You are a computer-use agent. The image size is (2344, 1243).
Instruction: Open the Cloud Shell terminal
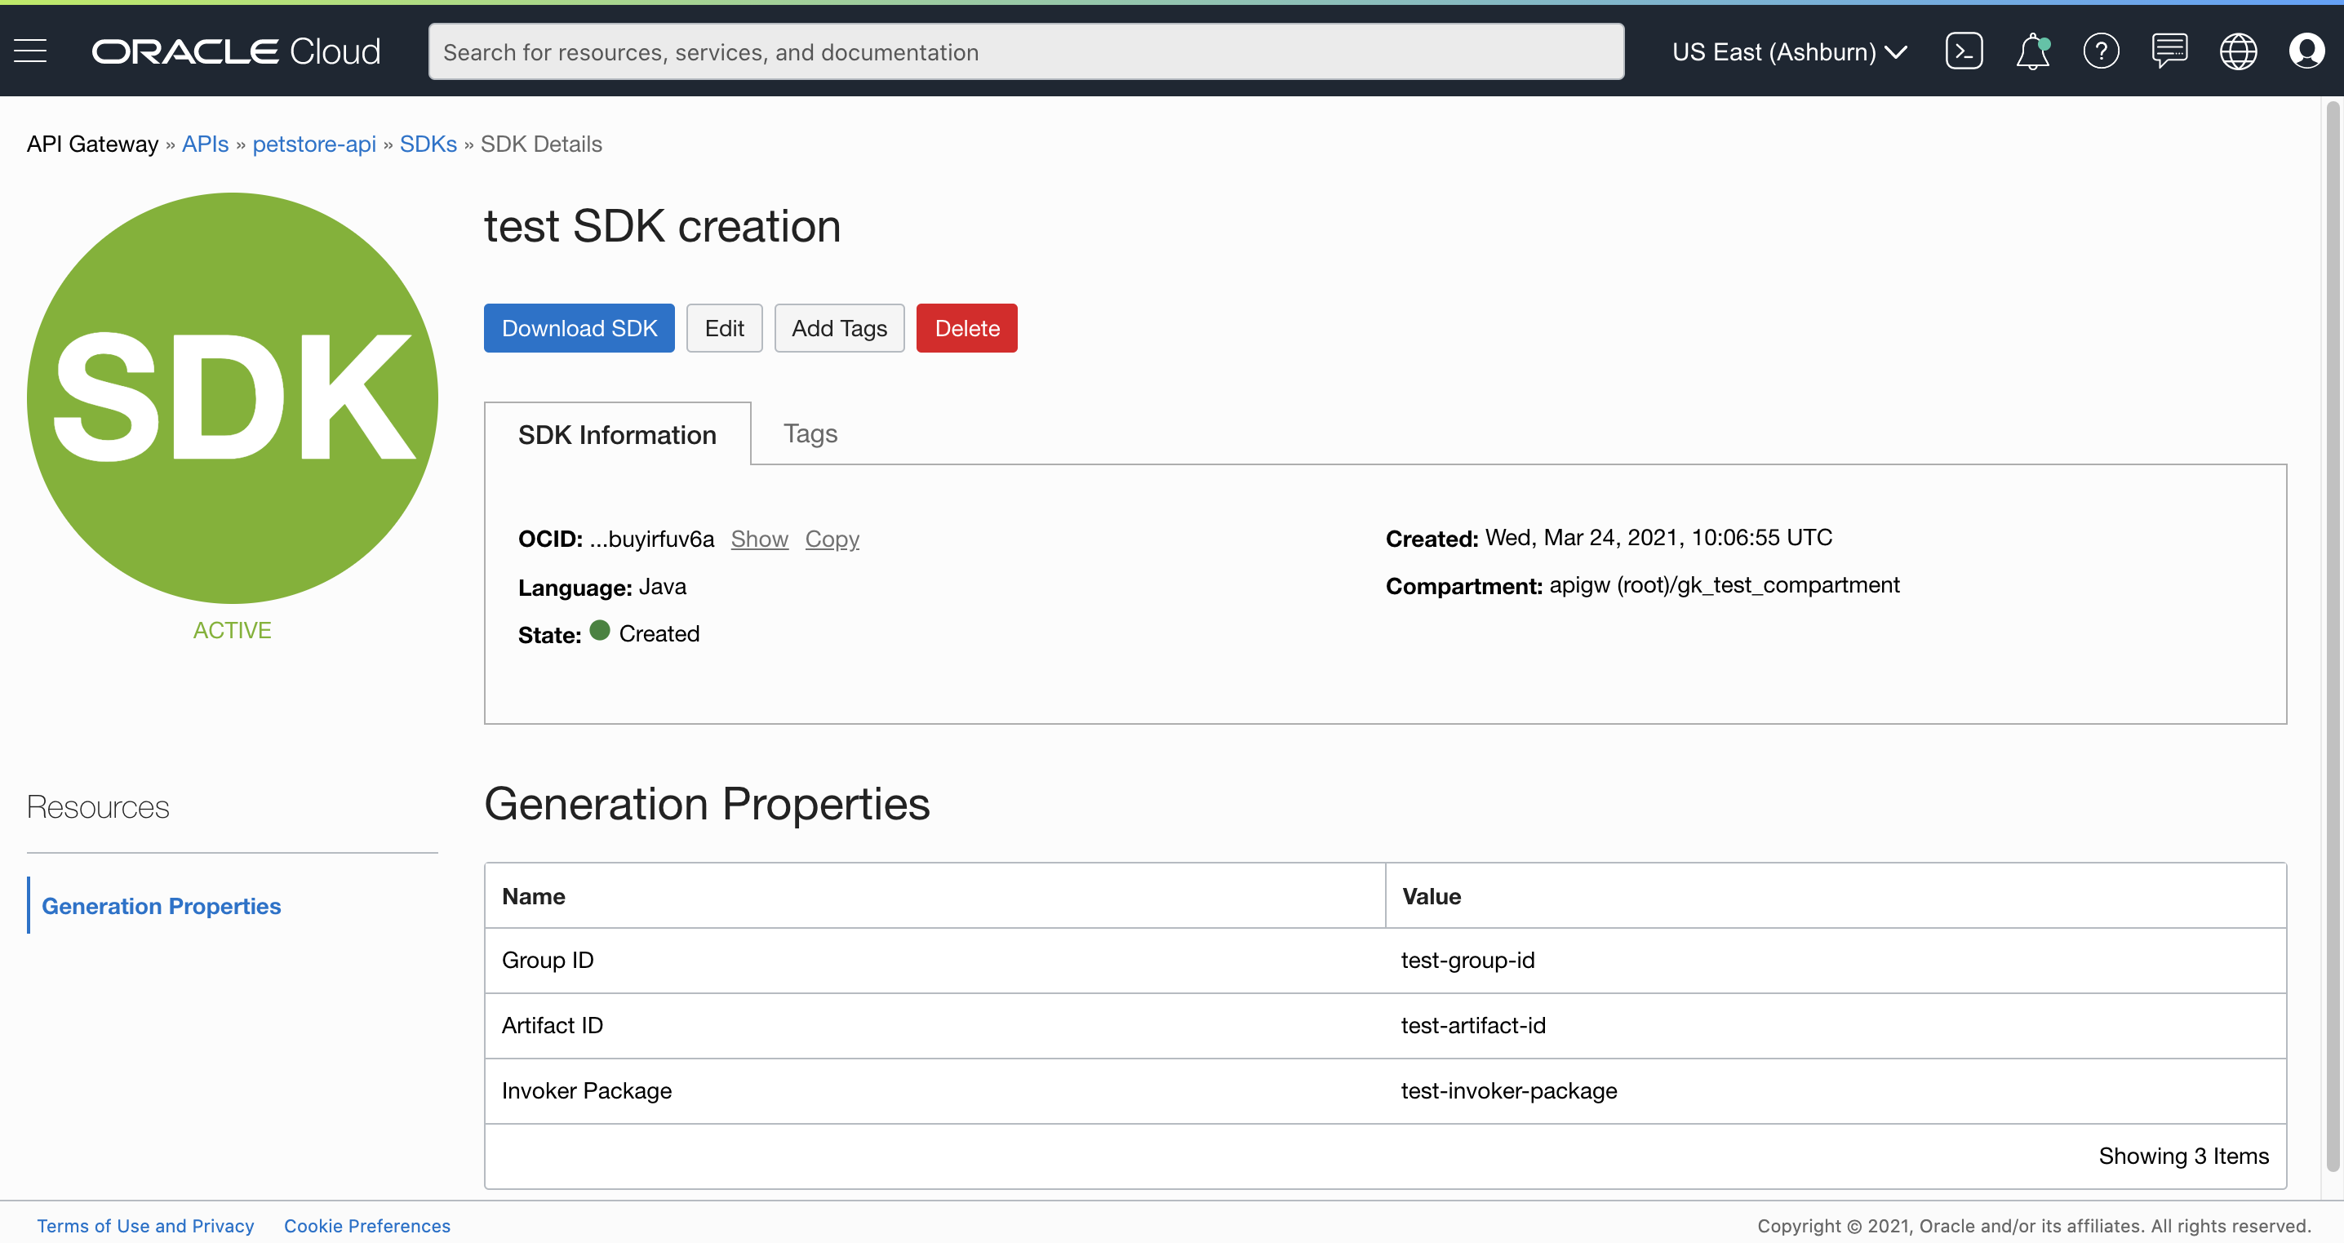point(1964,51)
